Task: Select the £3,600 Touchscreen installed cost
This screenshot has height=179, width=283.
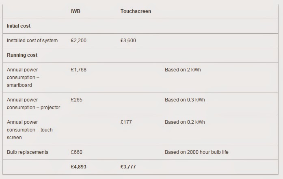Action: click(128, 41)
